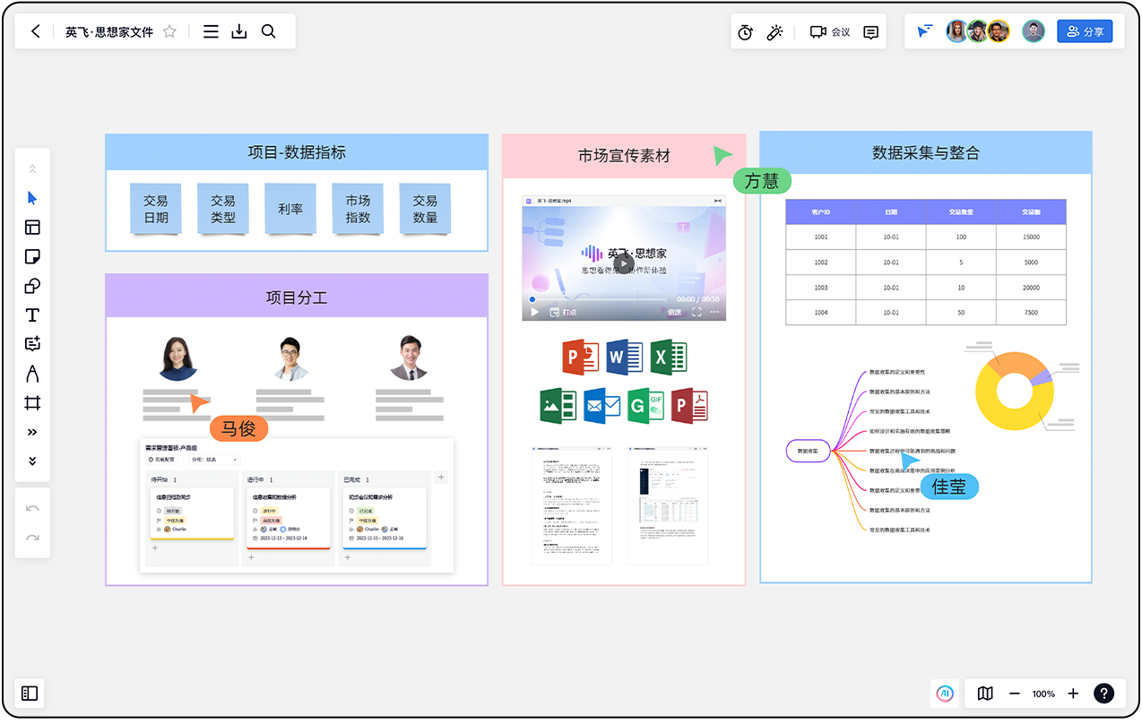Open the bottom-left side panel toggle
The height and width of the screenshot is (724, 1142).
(x=30, y=694)
